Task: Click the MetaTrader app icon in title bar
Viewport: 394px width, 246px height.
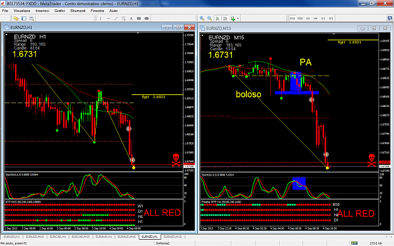Action: coord(3,4)
